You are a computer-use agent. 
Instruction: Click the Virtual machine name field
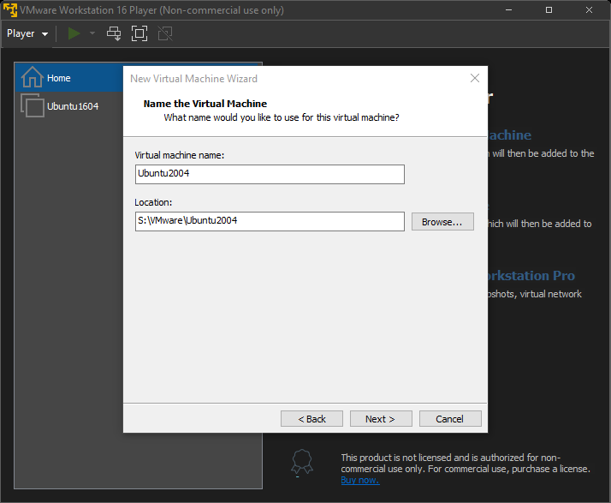(x=270, y=174)
